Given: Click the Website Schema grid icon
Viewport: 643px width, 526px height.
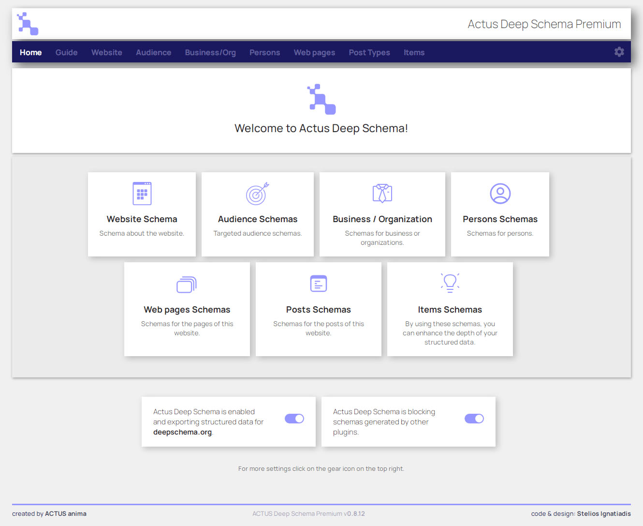Looking at the screenshot, I should click(142, 193).
